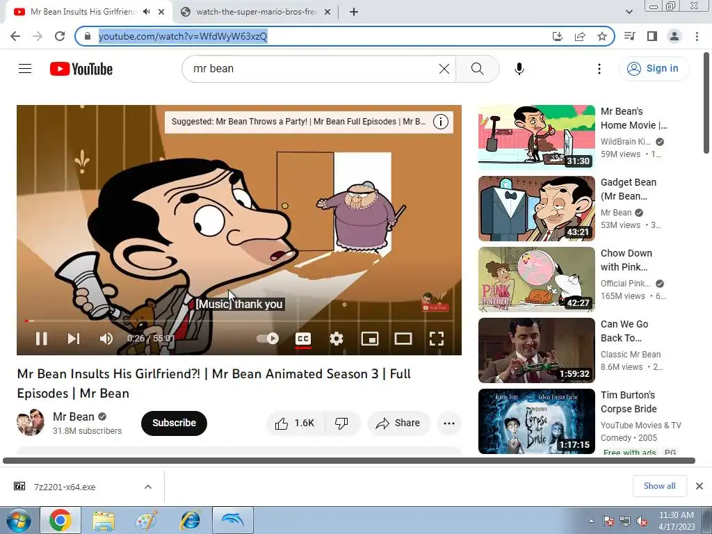Install page via address bar icon
This screenshot has width=712, height=534.
(x=557, y=36)
